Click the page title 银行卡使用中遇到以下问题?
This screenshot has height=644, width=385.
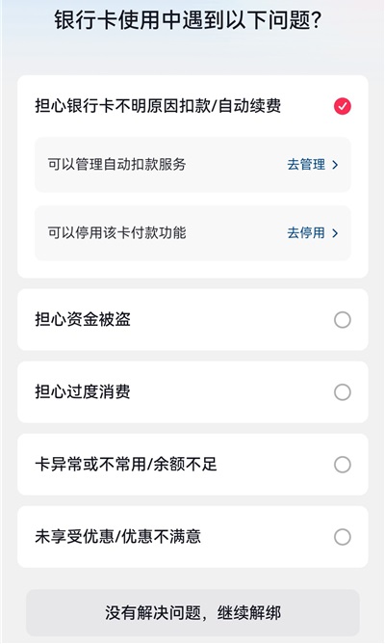point(188,20)
